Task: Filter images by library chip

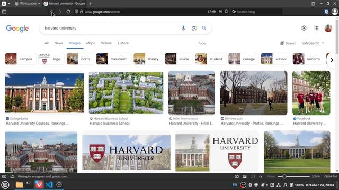Action: click(x=148, y=59)
